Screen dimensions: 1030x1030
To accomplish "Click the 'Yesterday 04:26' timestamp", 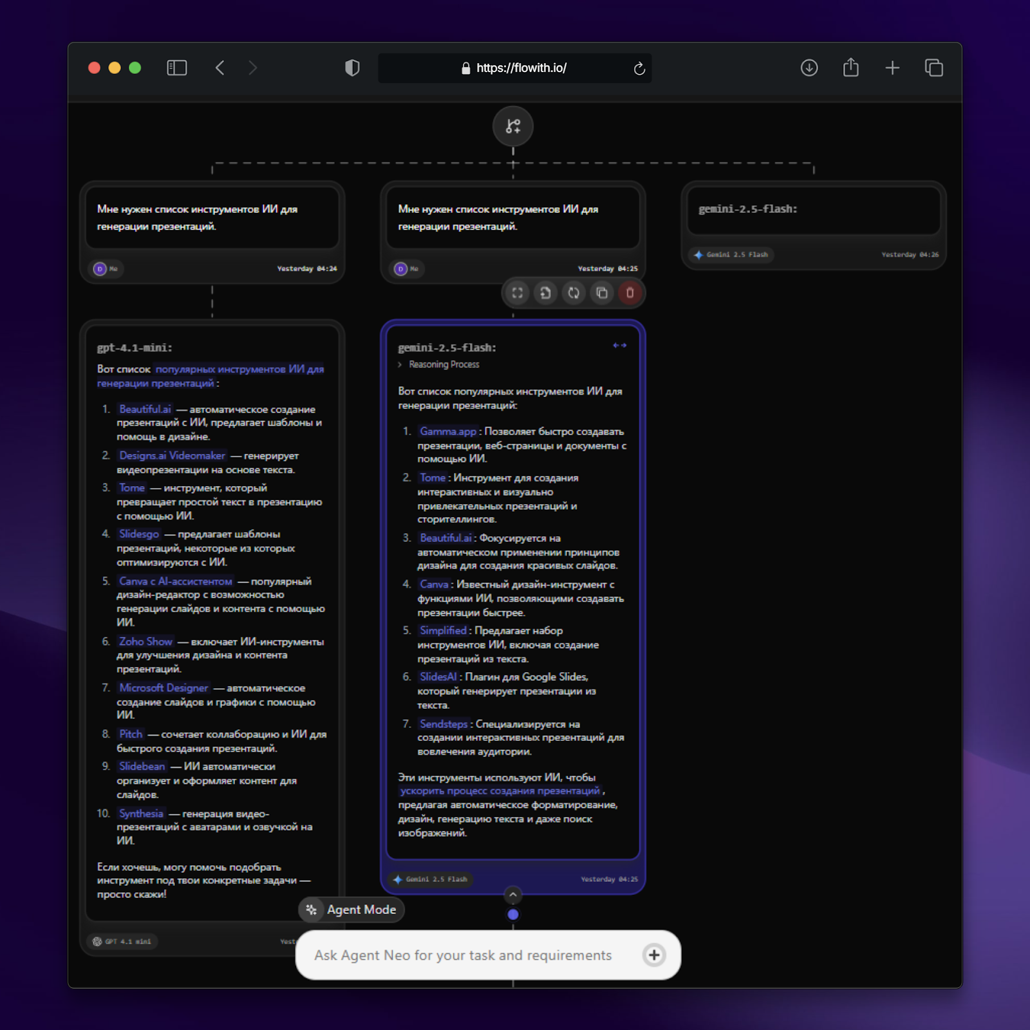I will click(910, 255).
